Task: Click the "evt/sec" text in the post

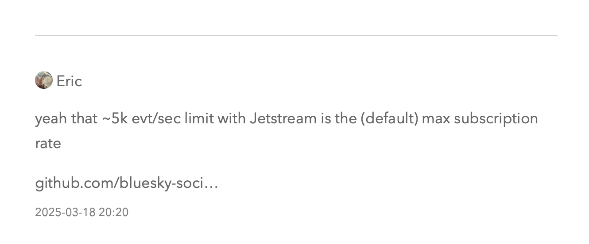Action: point(156,118)
